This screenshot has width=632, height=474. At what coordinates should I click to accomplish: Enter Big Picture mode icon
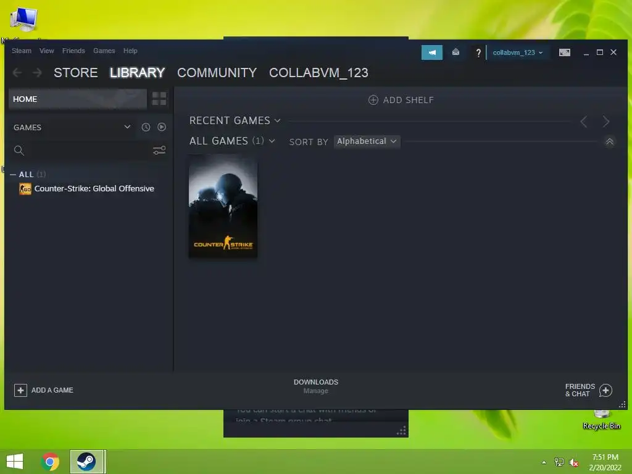[x=565, y=52]
